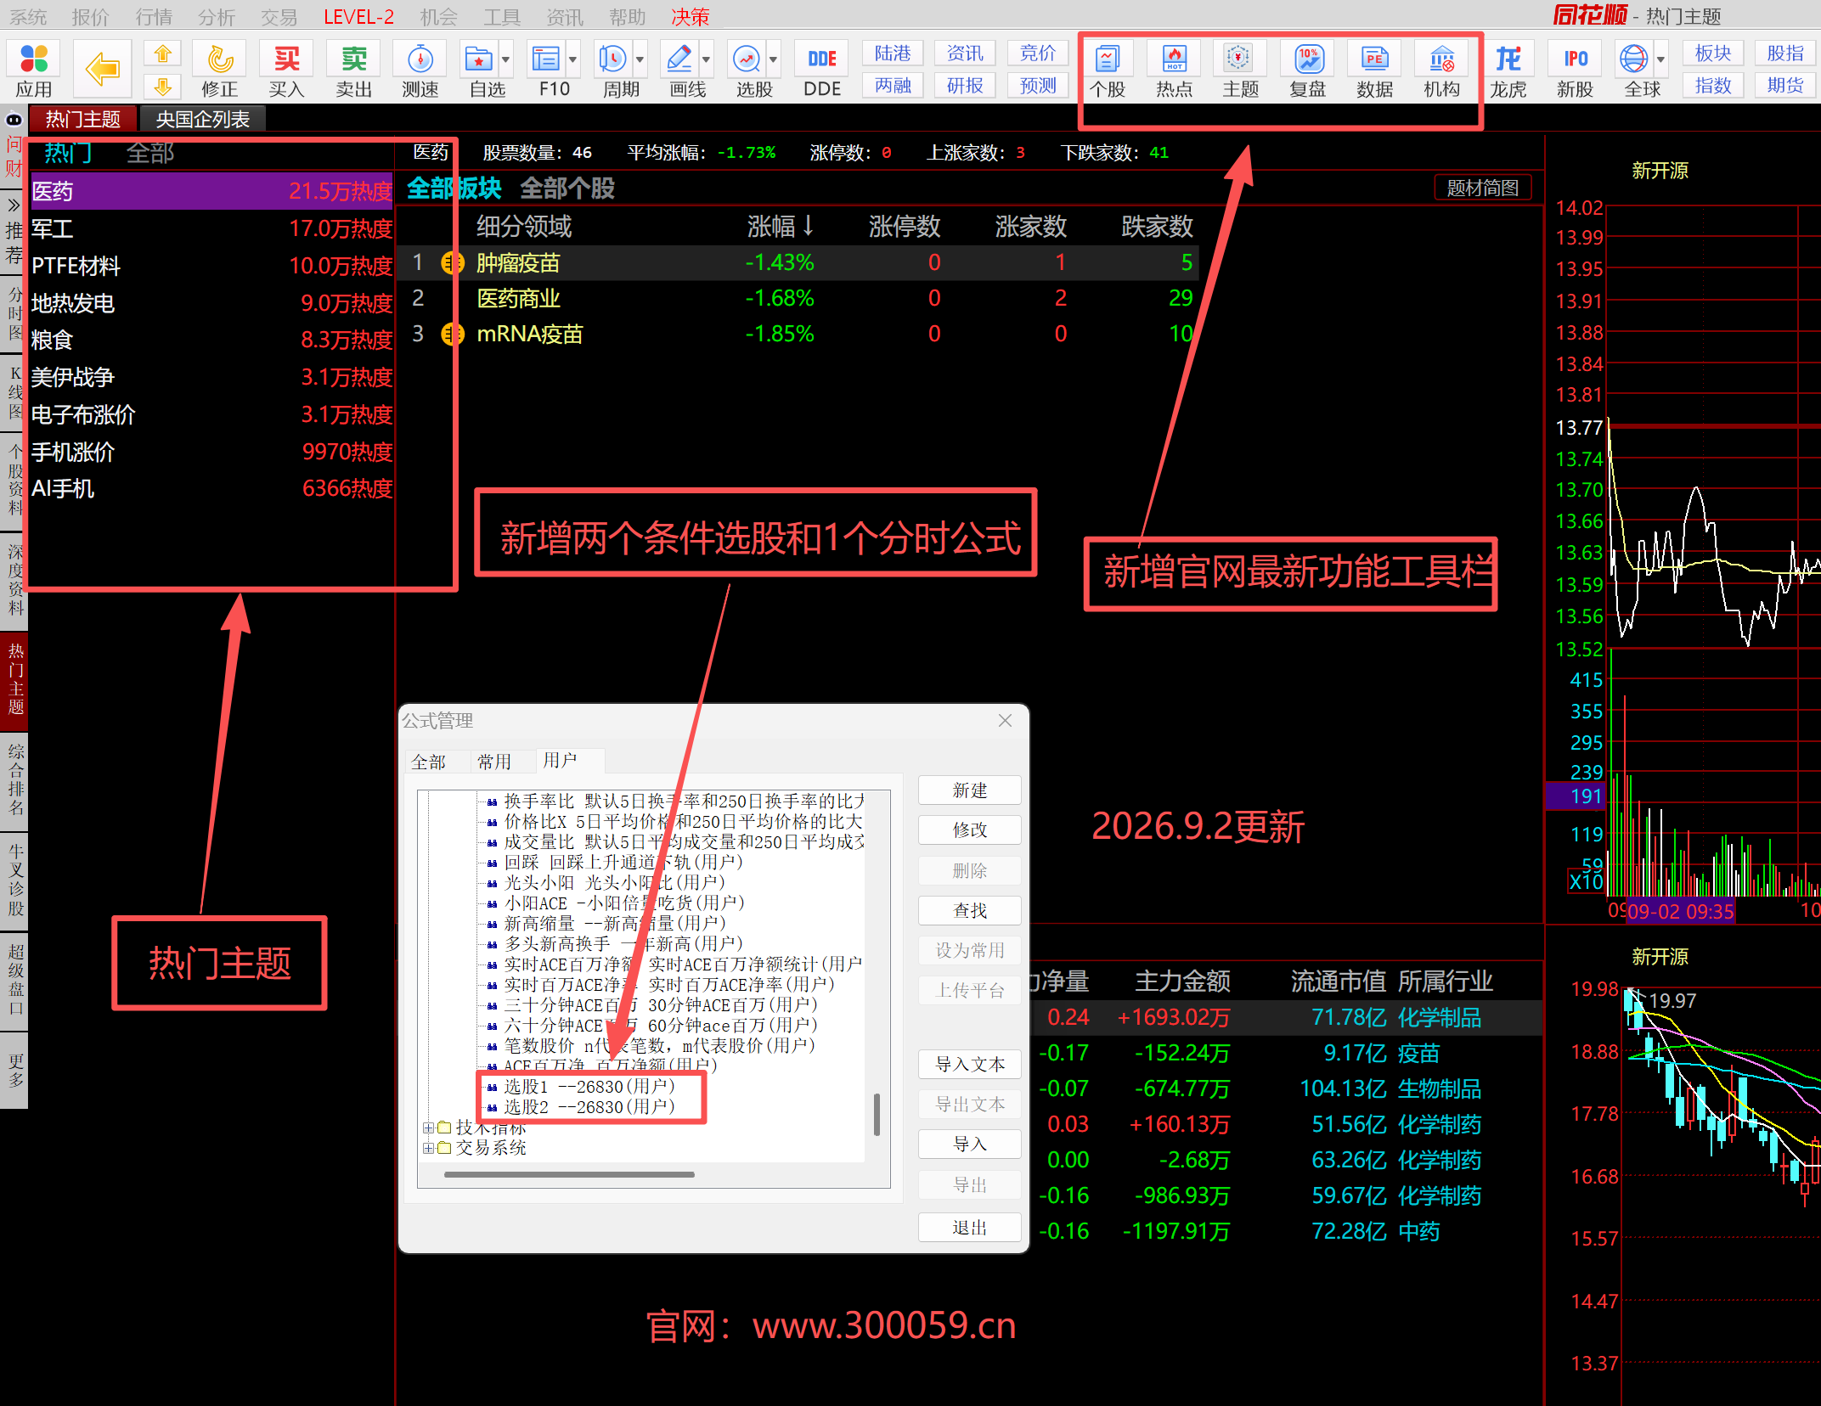Switch to the 全部个股 view
The image size is (1821, 1406).
(567, 188)
